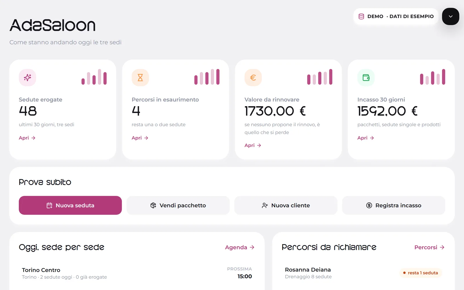
Task: Click the database icon beside DEMO label
Action: click(361, 17)
